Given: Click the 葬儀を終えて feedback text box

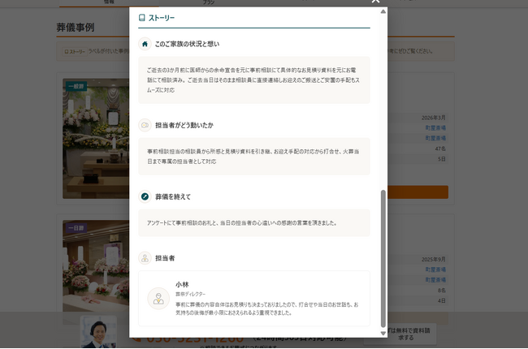Looking at the screenshot, I should click(253, 222).
